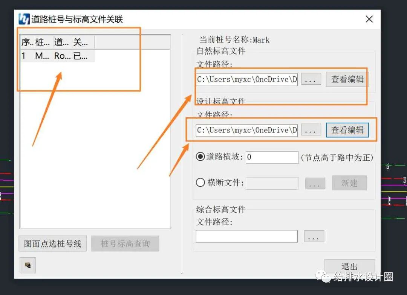Click the natural elevation file path textbox
The image size is (407, 295).
click(246, 79)
